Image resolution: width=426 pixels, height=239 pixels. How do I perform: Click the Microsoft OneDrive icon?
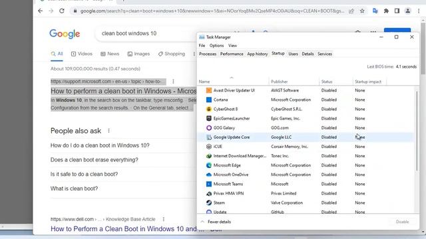(x=208, y=175)
